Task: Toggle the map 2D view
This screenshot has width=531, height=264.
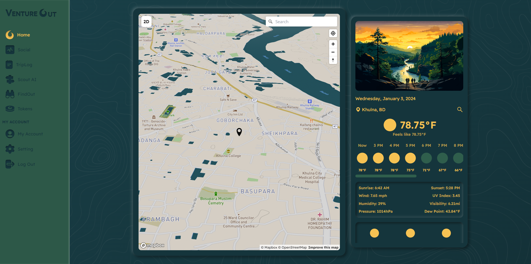Action: tap(146, 22)
